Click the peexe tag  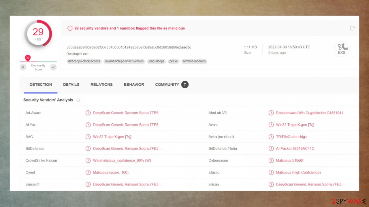174,61
